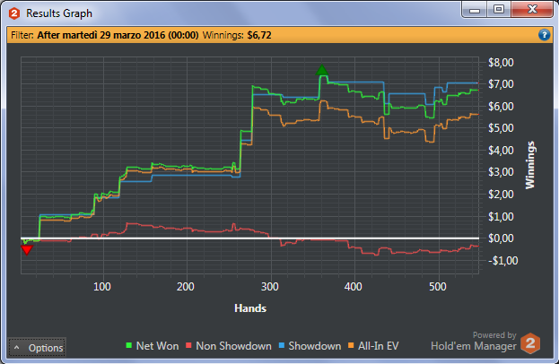559x364 pixels.
Task: Click the red Non Showdown legend swatch
Action: point(188,345)
